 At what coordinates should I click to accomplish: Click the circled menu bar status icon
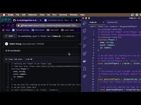[137, 15]
